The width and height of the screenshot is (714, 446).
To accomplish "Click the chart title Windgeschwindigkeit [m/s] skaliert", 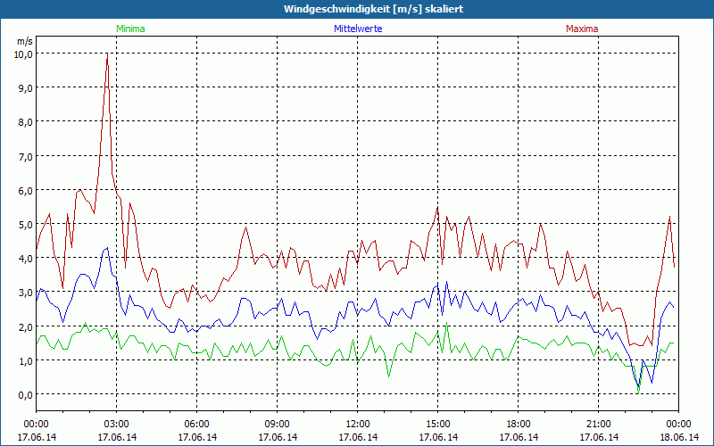I will click(x=373, y=9).
